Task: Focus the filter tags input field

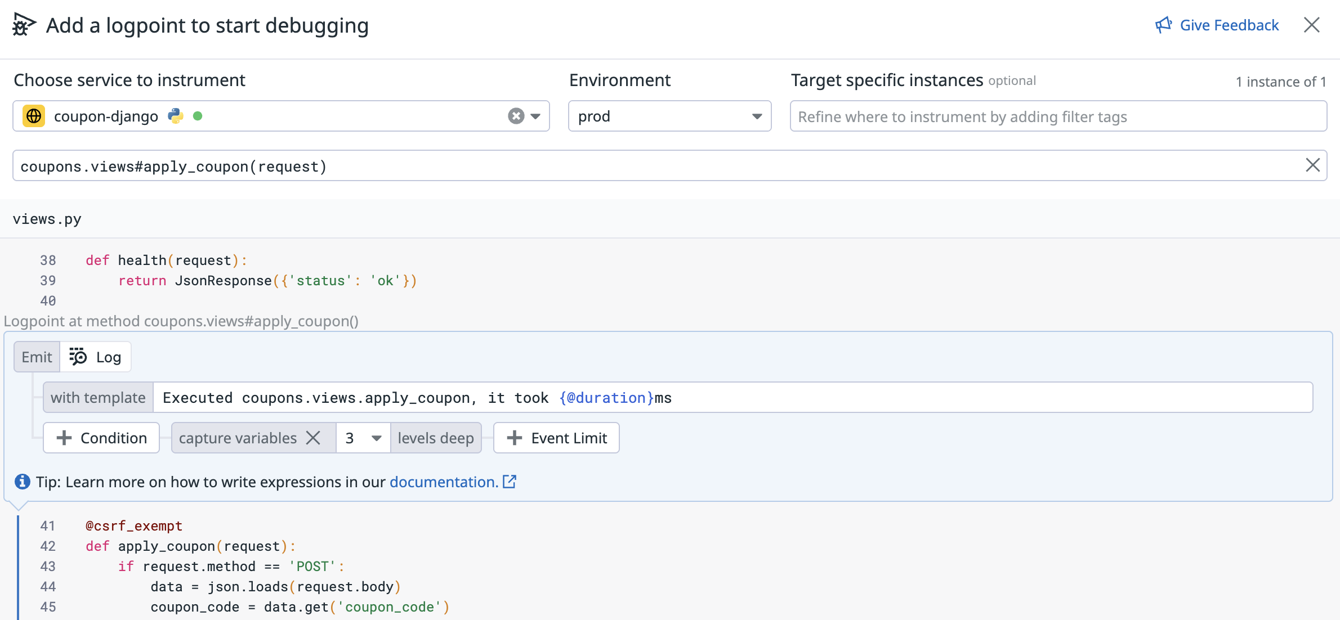Action: point(1057,116)
